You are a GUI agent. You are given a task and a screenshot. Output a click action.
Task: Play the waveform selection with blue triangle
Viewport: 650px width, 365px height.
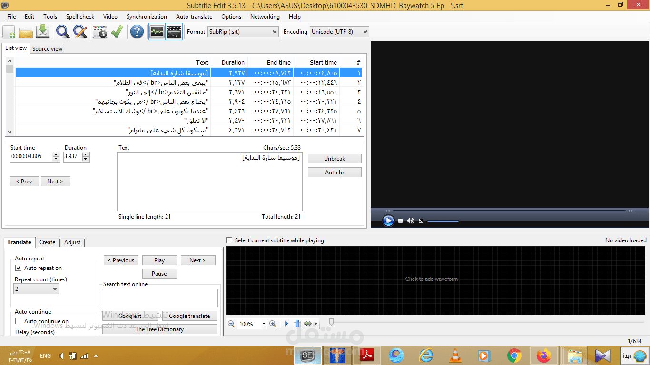(x=286, y=324)
